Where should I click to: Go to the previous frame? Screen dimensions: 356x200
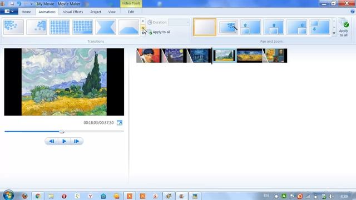coord(52,141)
